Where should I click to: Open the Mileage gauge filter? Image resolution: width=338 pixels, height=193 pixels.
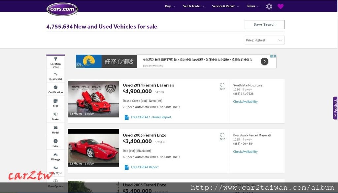pos(55,154)
